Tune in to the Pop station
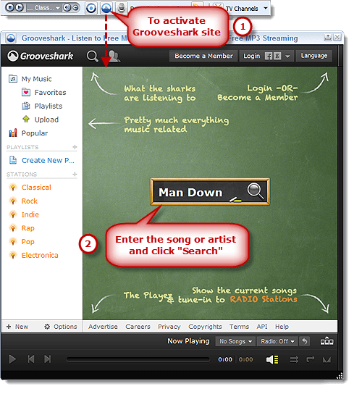 pos(22,242)
